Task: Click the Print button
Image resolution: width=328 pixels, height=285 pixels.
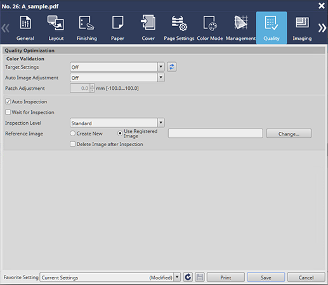Action: pyautogui.click(x=226, y=277)
